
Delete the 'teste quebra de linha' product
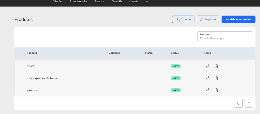point(216,78)
